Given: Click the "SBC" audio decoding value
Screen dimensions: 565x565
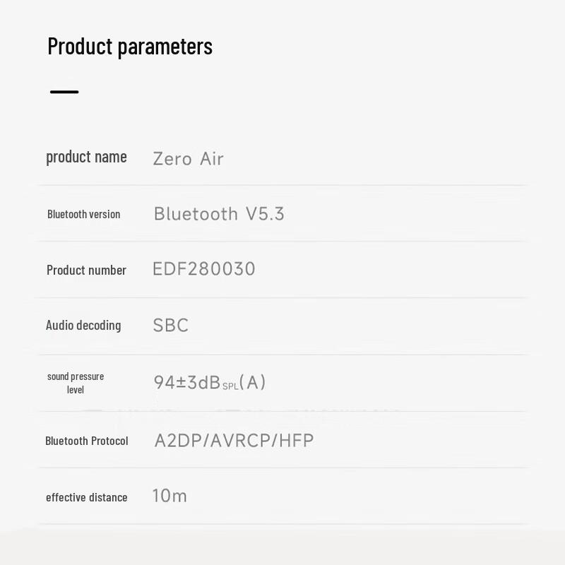Looking at the screenshot, I should pos(171,326).
